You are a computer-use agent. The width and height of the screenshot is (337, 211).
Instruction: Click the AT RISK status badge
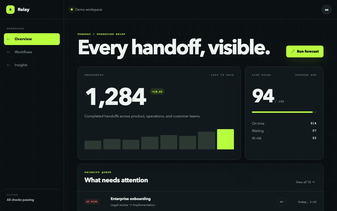point(92,202)
